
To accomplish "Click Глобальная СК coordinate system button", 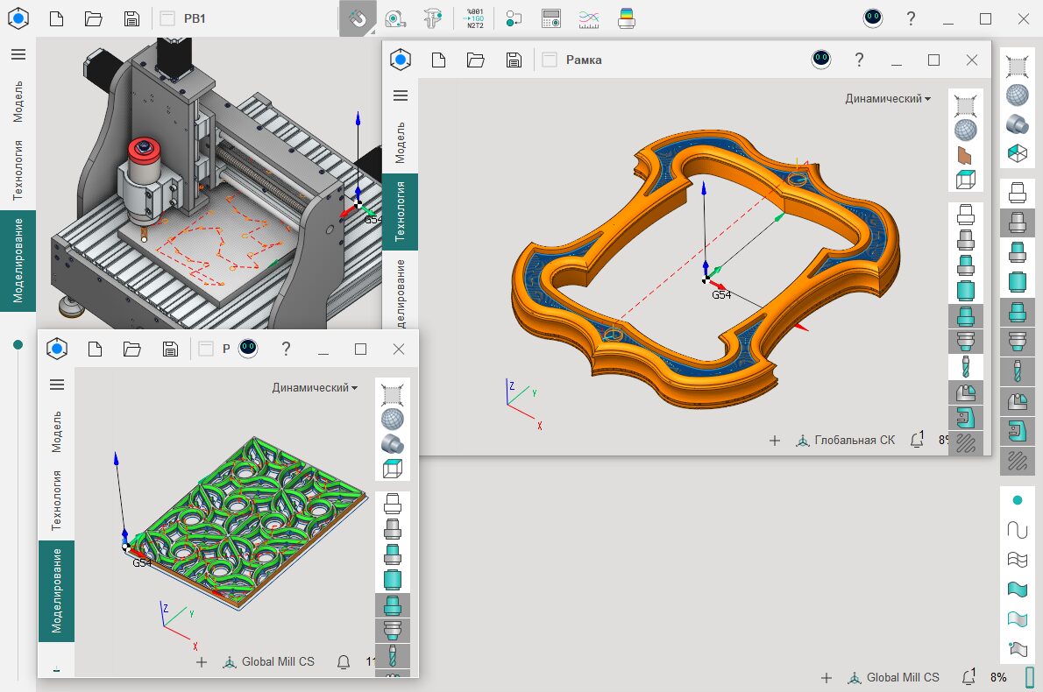I will [x=846, y=440].
